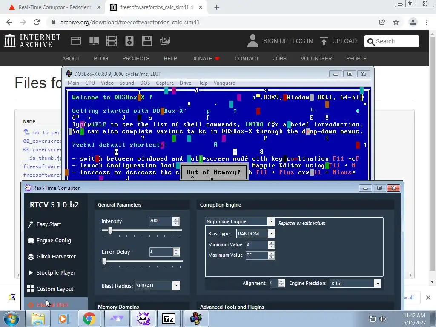Viewport: 436px width, 327px height.
Task: Click the Error Delay spinner arrows
Action: 176,252
